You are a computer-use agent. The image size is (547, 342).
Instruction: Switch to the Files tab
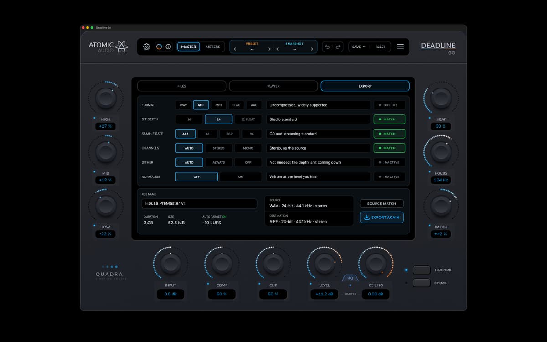(181, 86)
